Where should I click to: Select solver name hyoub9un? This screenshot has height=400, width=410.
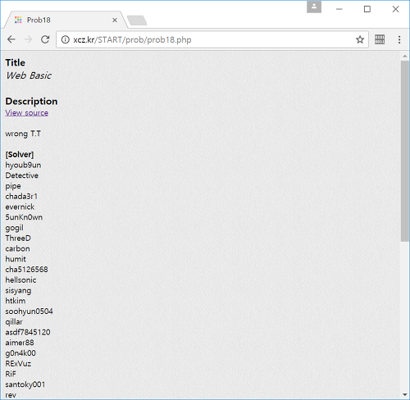tap(23, 165)
